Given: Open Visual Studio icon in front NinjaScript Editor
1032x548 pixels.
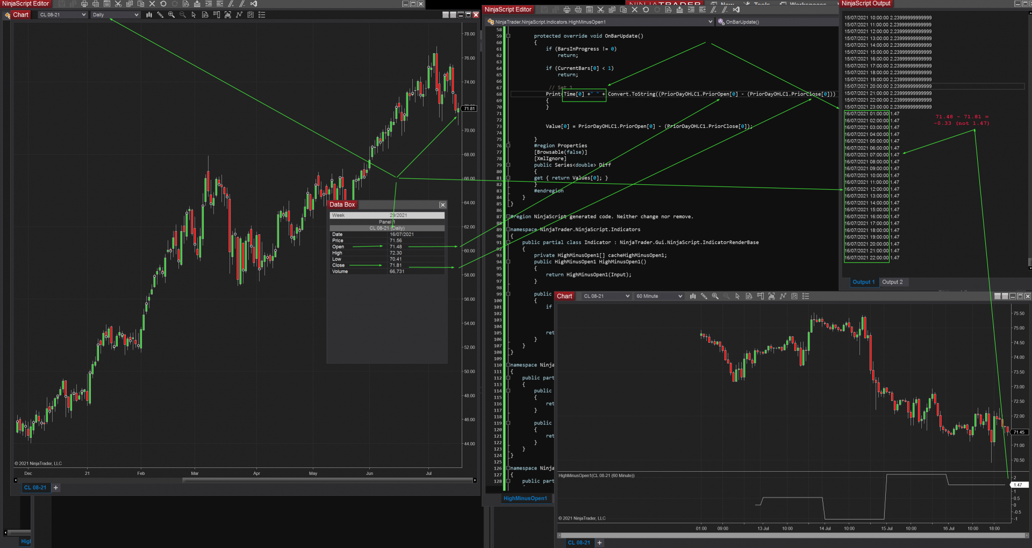Looking at the screenshot, I should click(736, 10).
